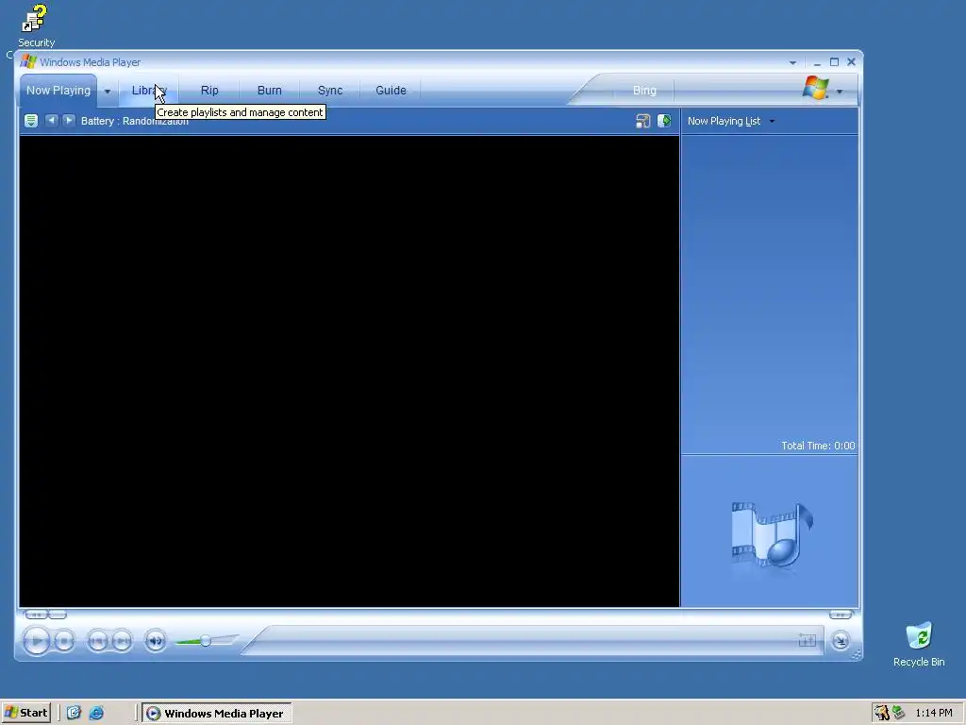Mute the sound with speaker button
The image size is (966, 725).
156,641
